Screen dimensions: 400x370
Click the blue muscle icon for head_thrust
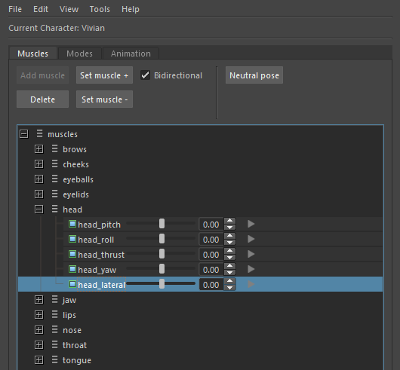(x=72, y=254)
